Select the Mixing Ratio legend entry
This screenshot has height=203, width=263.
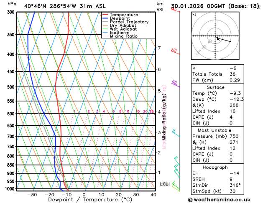(x=120, y=36)
